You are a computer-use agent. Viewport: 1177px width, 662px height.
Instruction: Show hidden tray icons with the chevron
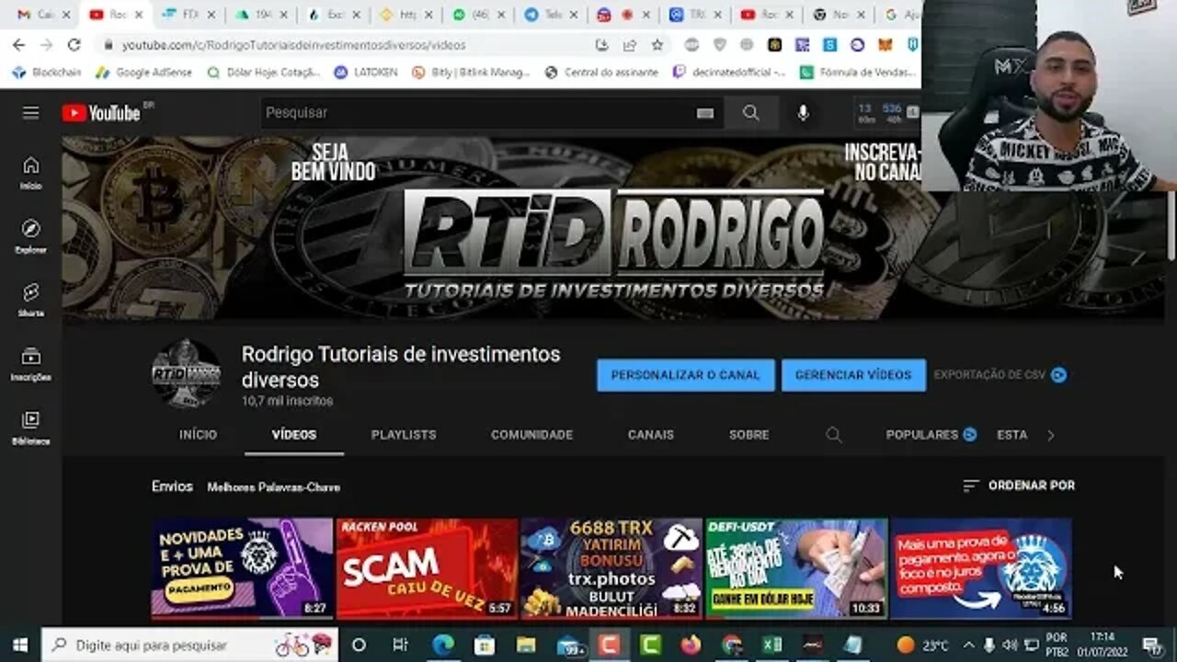[x=968, y=645]
